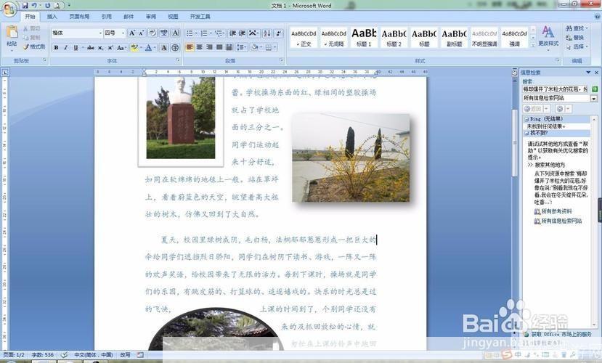Click the phonetic guide (文) icon
602x363 pixels.
click(x=164, y=33)
